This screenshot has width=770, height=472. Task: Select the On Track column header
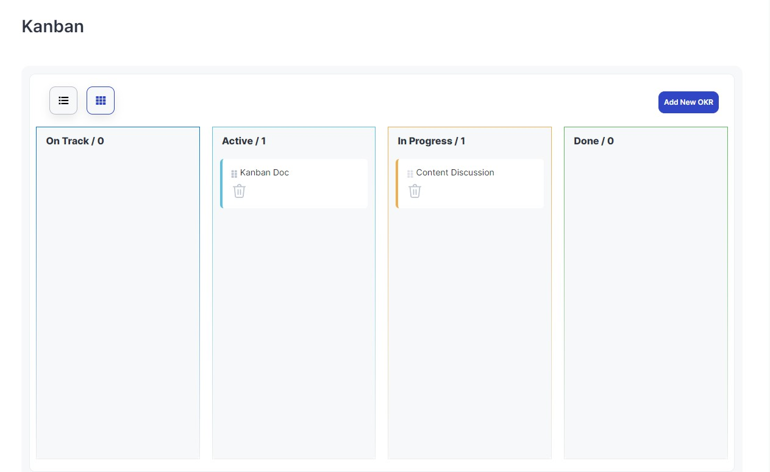[x=74, y=141]
